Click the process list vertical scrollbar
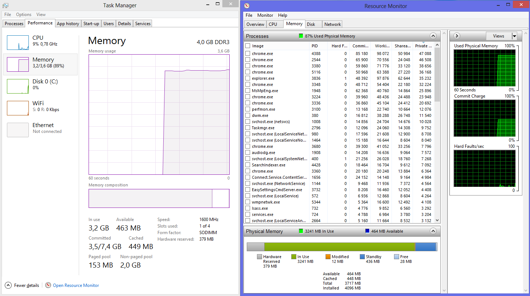This screenshot has height=296, width=530. (x=437, y=133)
